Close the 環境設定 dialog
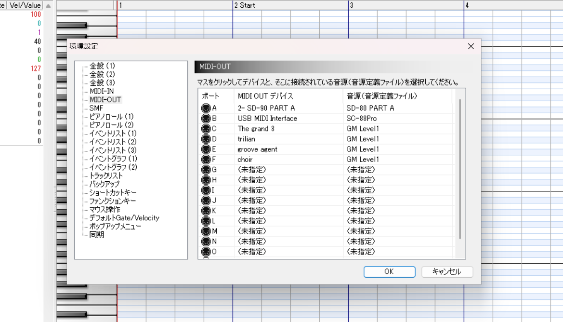Viewport: 563px width, 322px height. 471,46
